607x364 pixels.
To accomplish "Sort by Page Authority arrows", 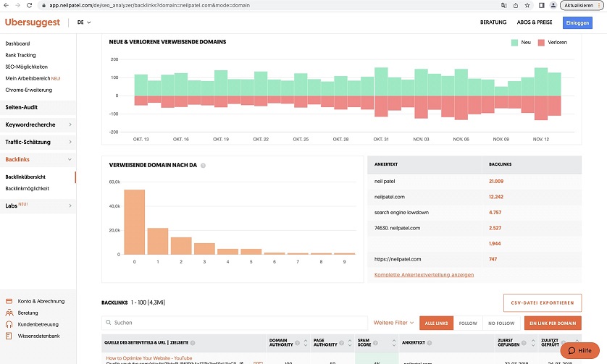I will tap(350, 343).
